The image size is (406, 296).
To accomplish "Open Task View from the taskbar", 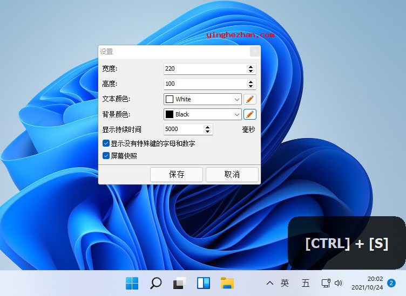I will click(180, 284).
